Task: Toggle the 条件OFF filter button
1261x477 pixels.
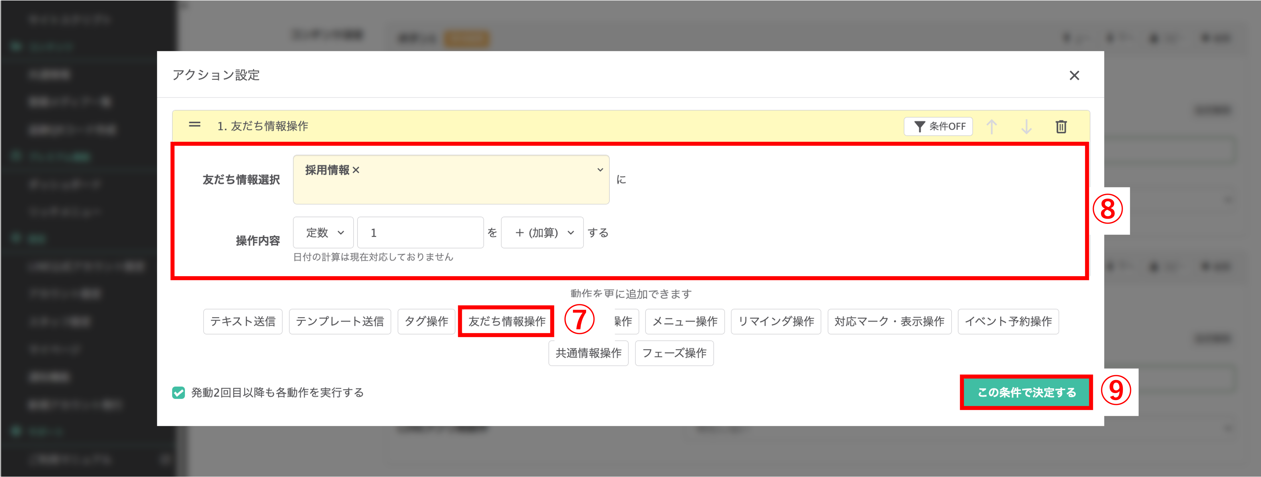Action: pyautogui.click(x=938, y=127)
